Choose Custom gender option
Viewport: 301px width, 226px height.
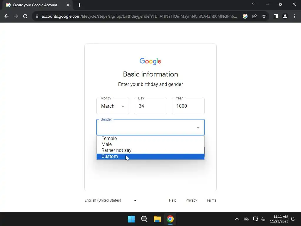coord(150,157)
